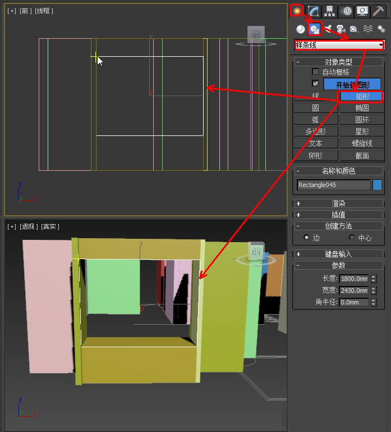The image size is (391, 432).
Task: Select the Systems gears category icon
Action: tap(381, 29)
